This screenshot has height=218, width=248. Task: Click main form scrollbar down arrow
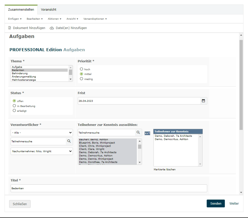241,193
